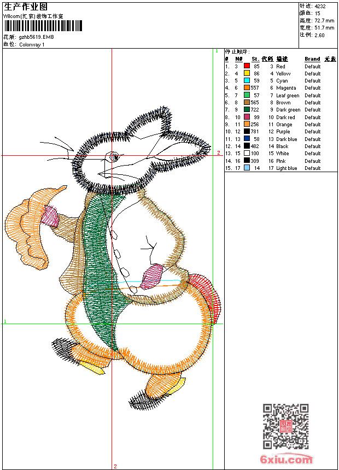Click the Dark green color swatch
The height and width of the screenshot is (470, 339).
(x=247, y=109)
